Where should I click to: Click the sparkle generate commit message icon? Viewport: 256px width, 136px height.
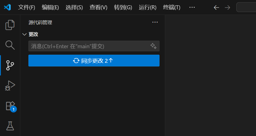[154, 46]
